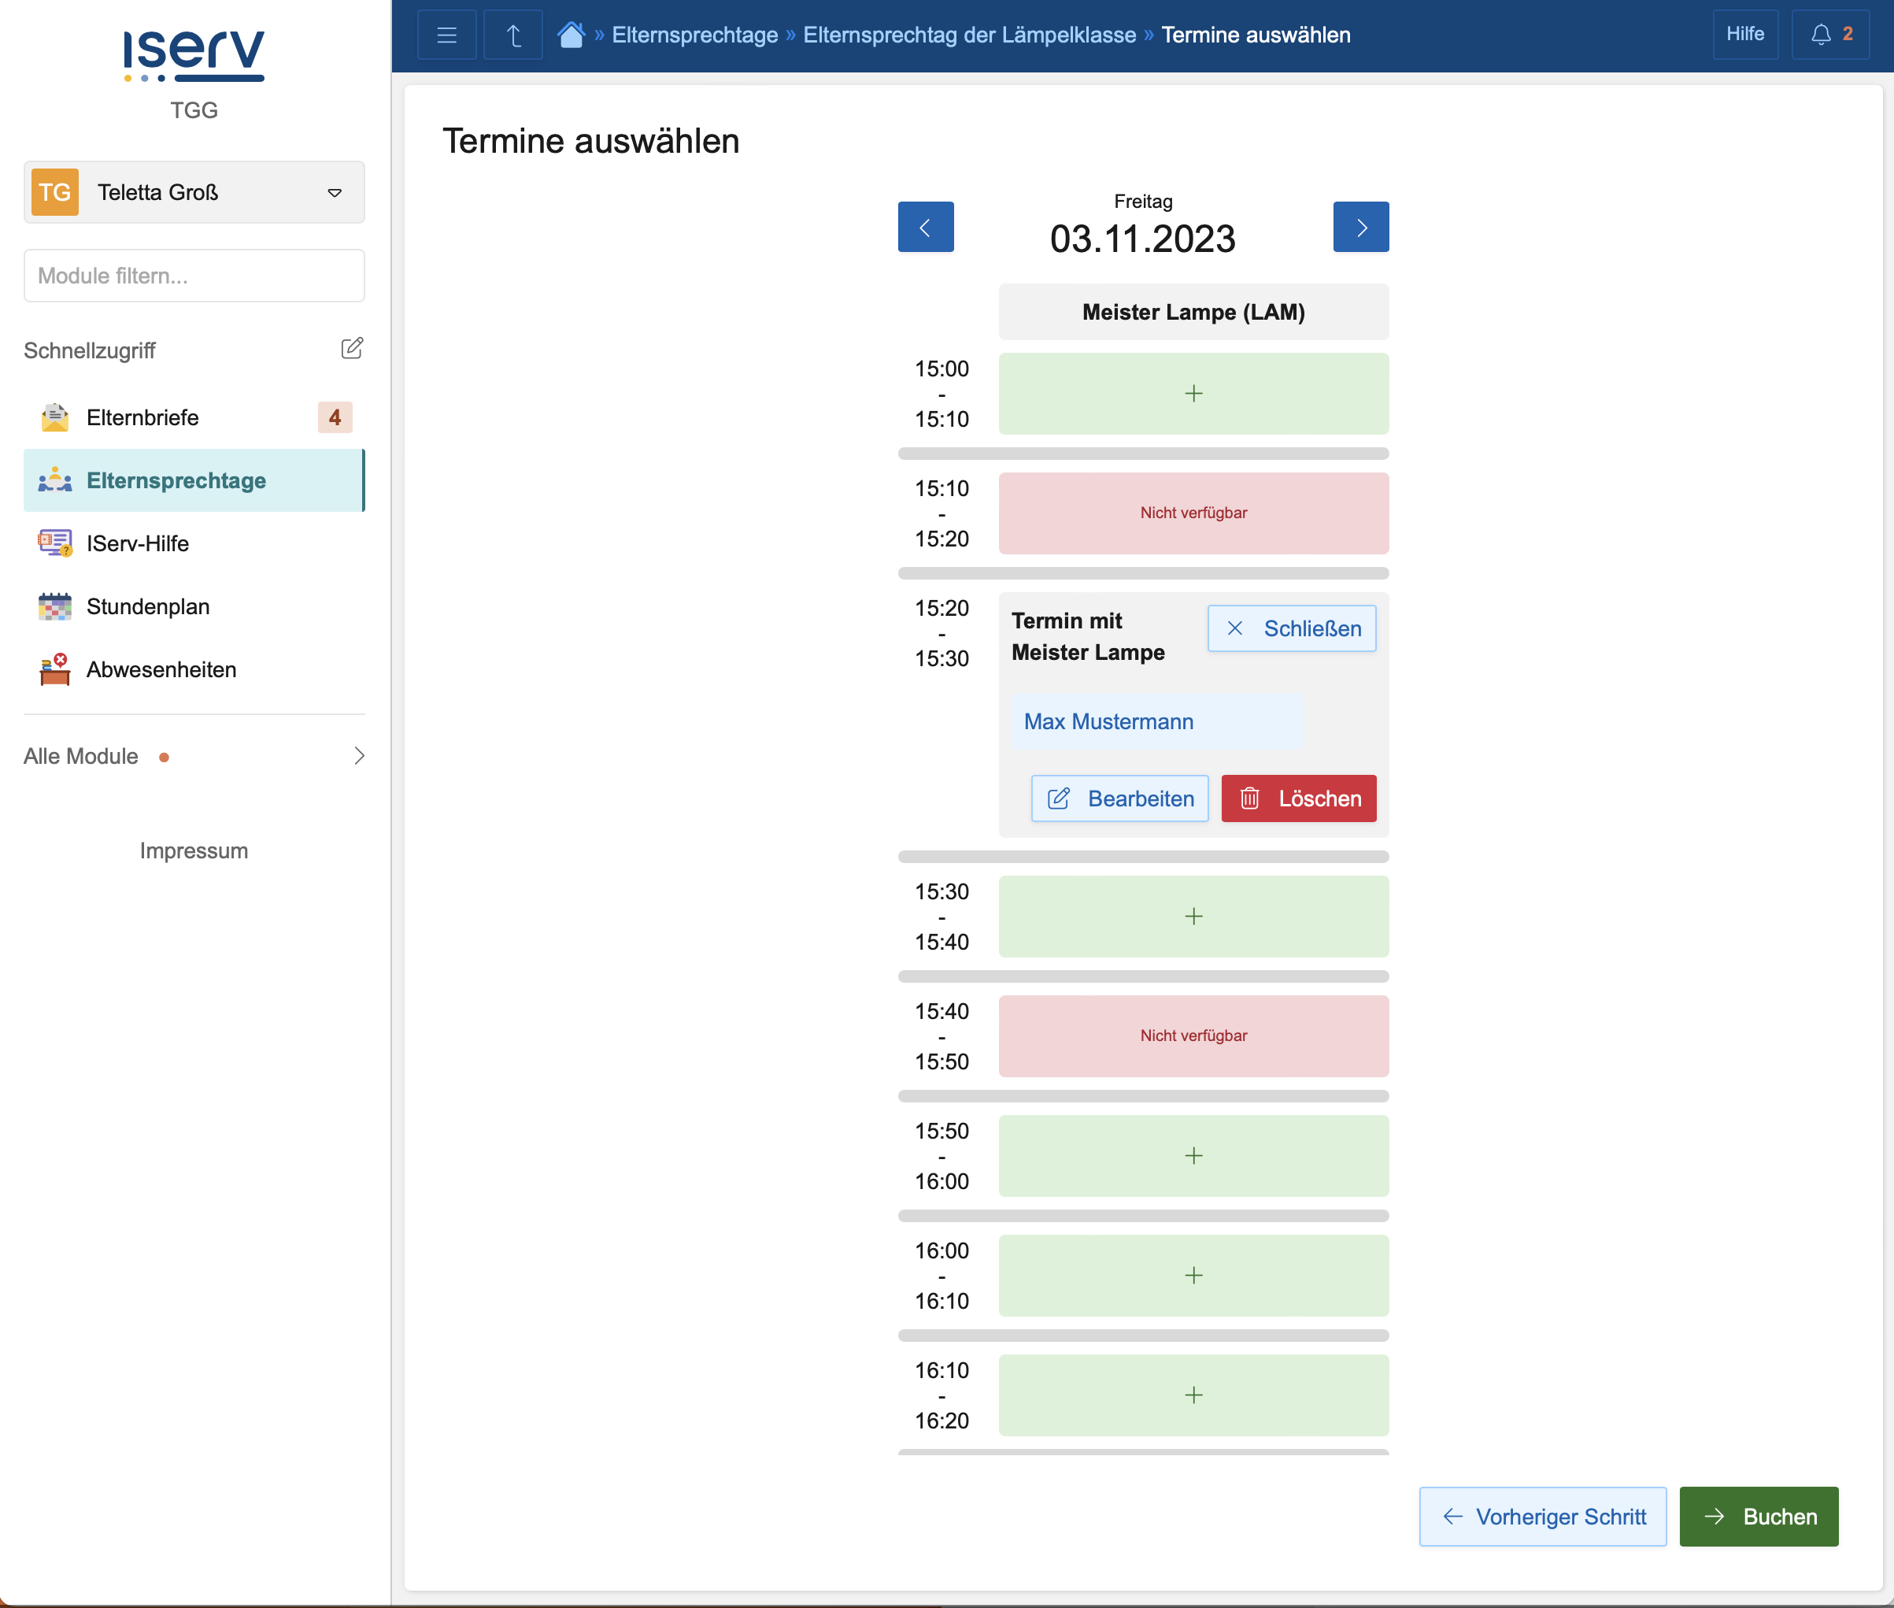Close the Meister Lampe appointment card
1894x1608 pixels.
pos(1291,628)
